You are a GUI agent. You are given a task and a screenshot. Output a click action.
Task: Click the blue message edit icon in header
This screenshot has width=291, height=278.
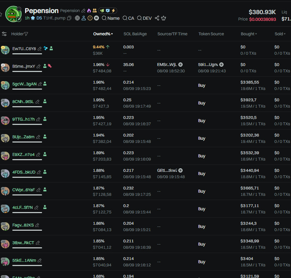click(x=108, y=11)
